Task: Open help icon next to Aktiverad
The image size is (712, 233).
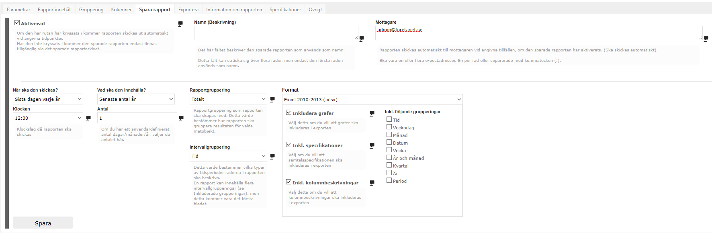Action: [180, 24]
